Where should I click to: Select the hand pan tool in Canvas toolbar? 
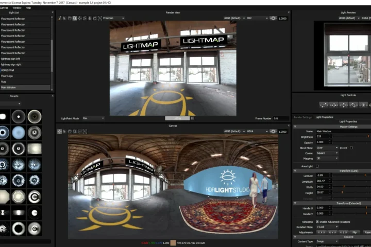(70, 131)
